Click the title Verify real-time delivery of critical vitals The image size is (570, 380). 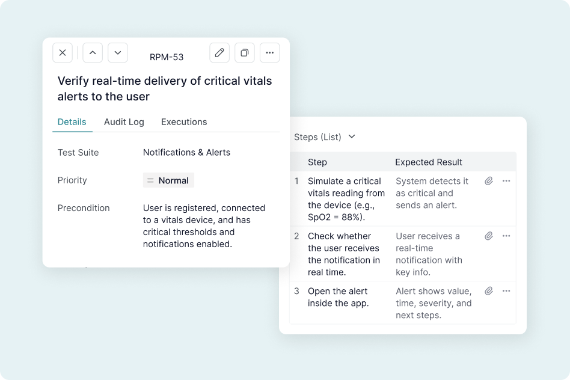[165, 88]
